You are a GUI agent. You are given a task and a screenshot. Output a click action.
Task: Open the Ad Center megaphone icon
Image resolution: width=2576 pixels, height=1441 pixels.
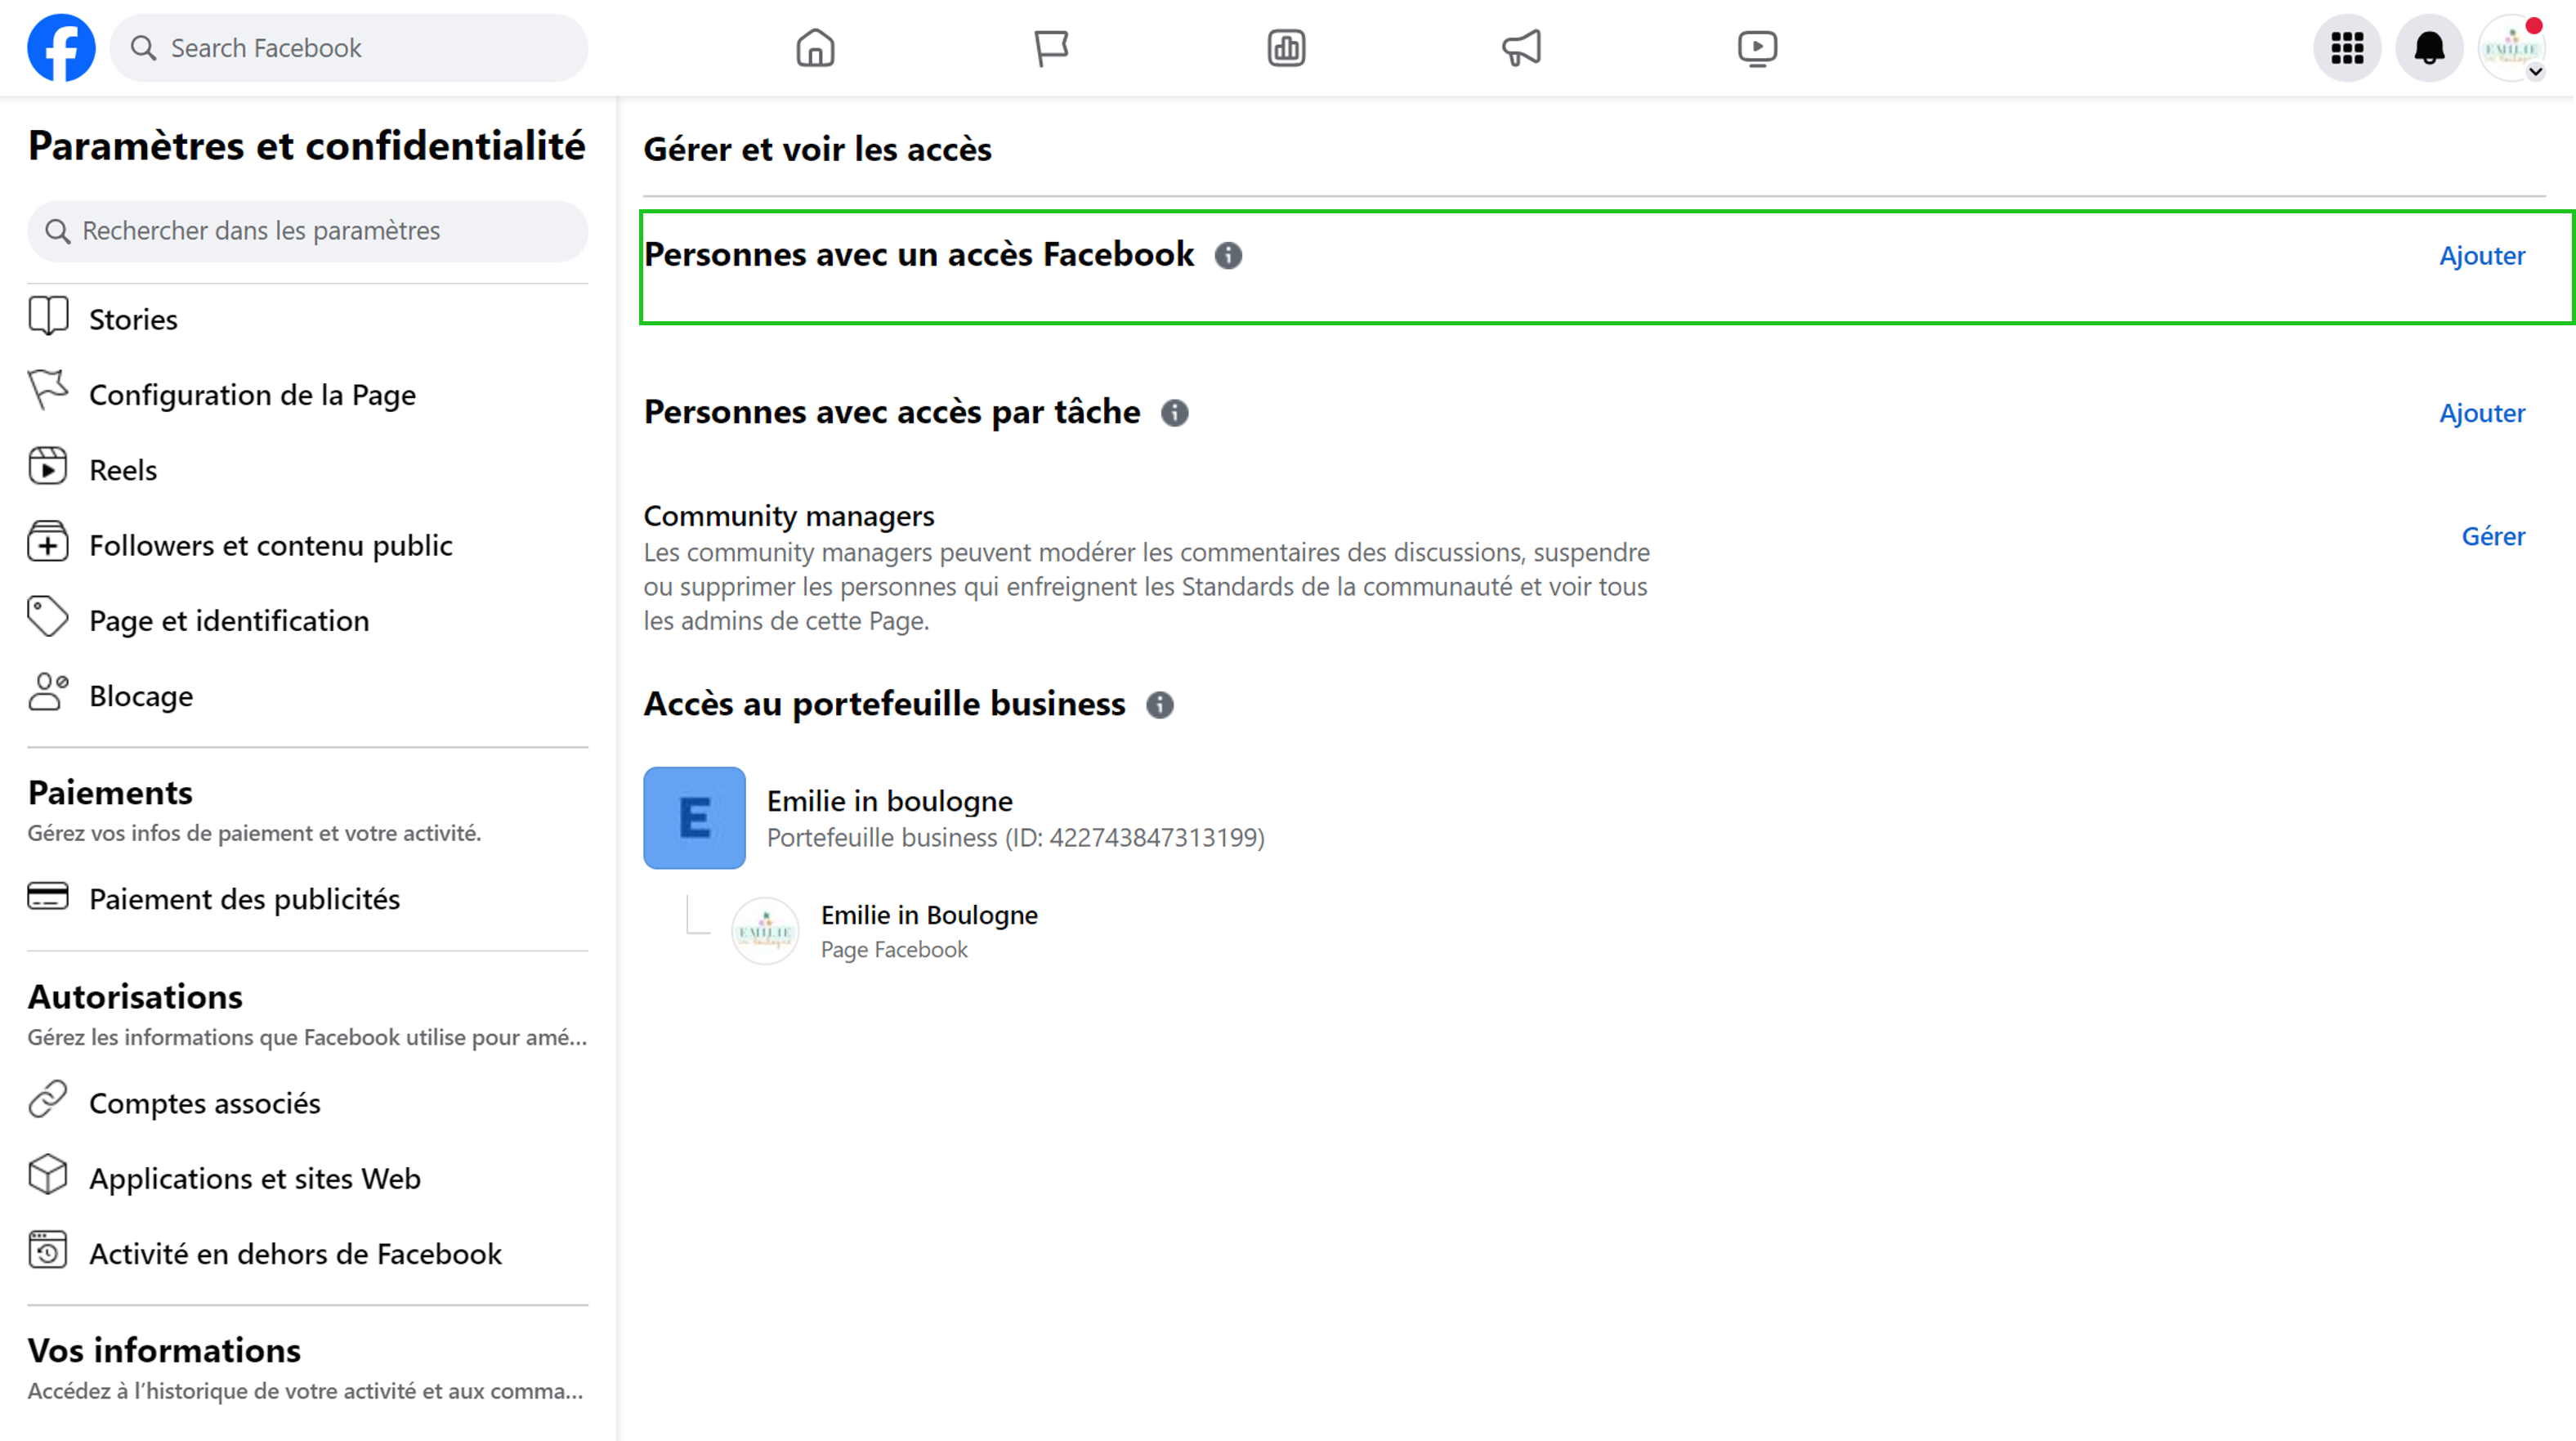tap(1521, 48)
